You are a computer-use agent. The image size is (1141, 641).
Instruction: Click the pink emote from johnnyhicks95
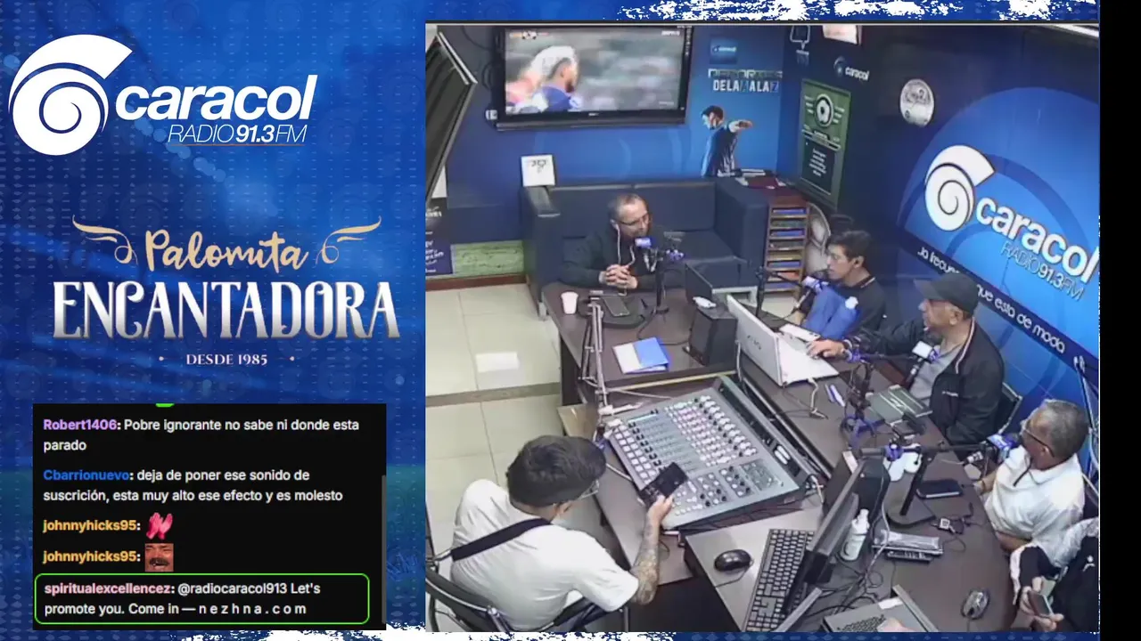point(159,525)
